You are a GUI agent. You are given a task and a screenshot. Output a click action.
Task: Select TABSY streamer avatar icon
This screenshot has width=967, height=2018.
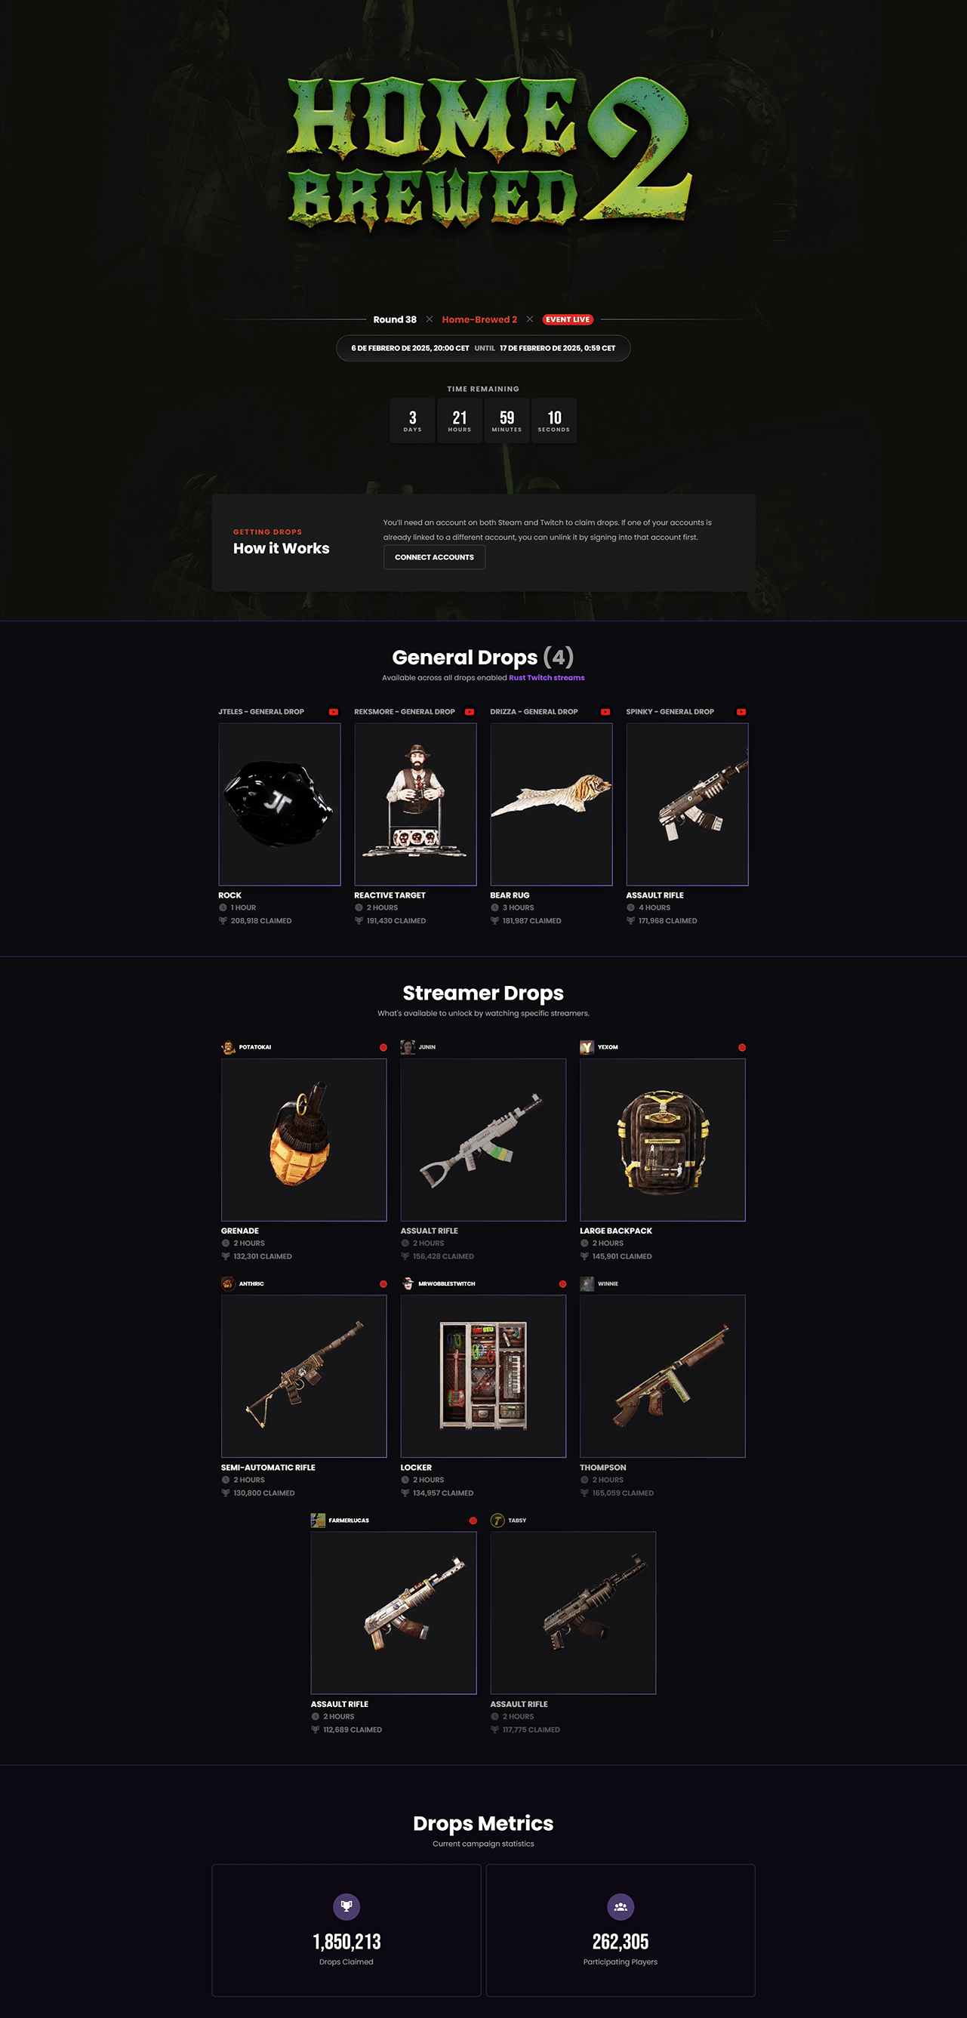point(497,1520)
